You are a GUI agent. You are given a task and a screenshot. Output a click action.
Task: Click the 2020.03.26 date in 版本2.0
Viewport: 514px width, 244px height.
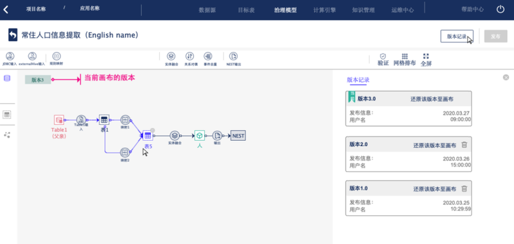coord(457,159)
